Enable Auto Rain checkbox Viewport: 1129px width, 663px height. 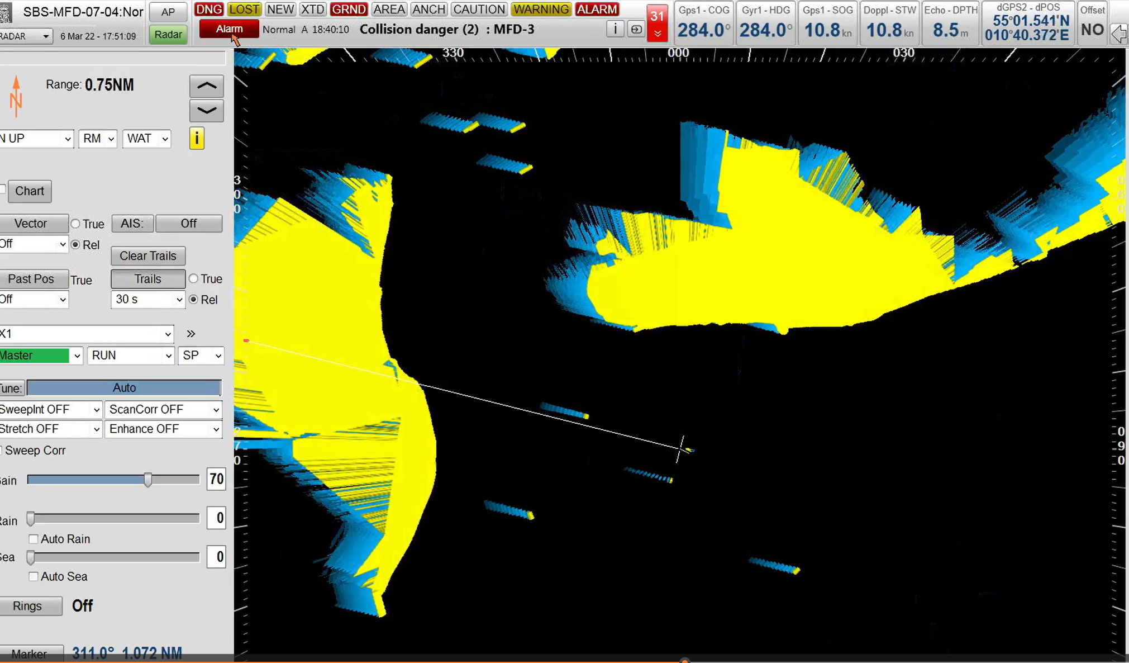tap(34, 539)
